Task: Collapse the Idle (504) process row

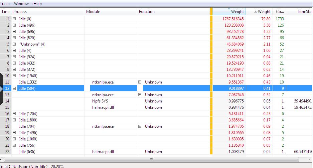Action: (14, 88)
